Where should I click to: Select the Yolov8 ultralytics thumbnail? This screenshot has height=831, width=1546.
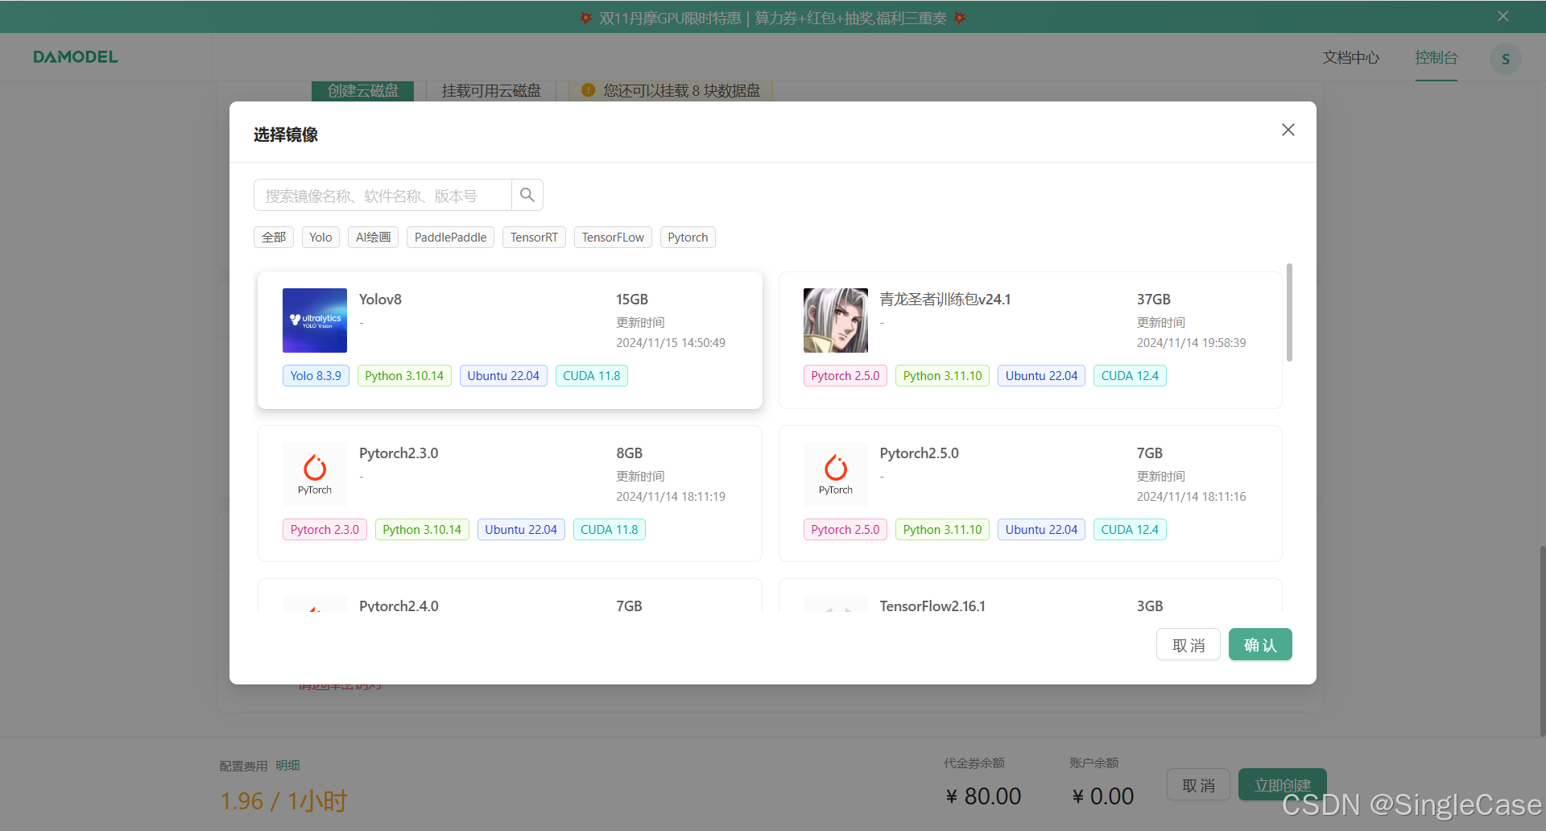pyautogui.click(x=315, y=320)
